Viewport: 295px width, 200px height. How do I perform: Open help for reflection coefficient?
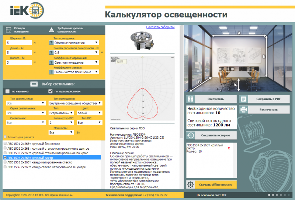click(51, 62)
